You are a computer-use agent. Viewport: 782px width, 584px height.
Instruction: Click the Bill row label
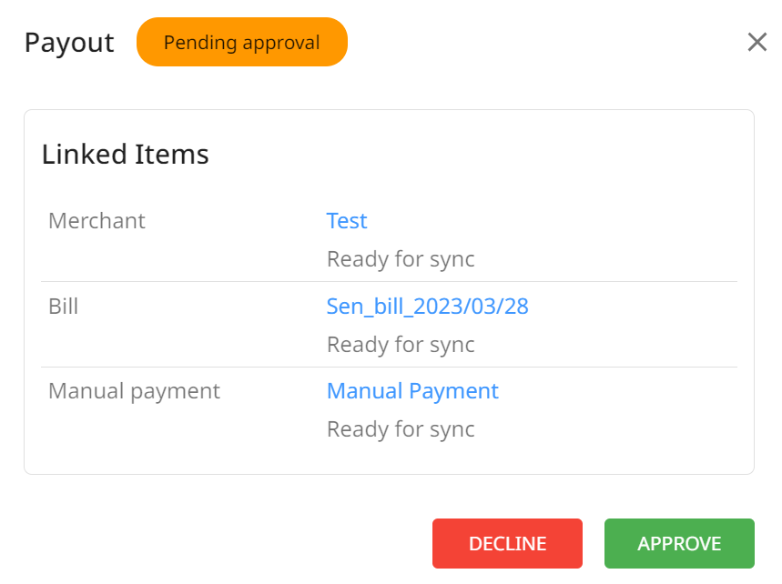click(64, 306)
